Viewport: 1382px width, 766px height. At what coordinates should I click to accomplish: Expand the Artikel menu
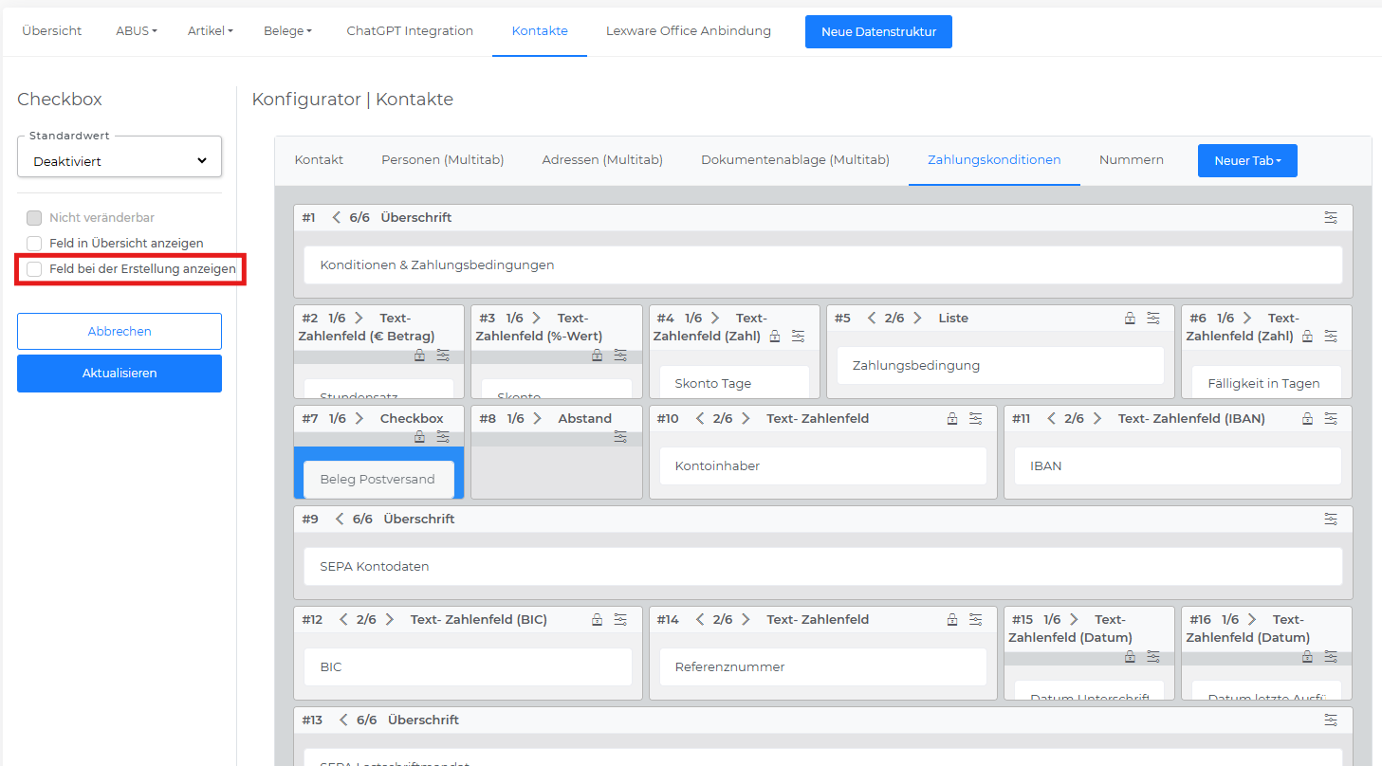[211, 31]
